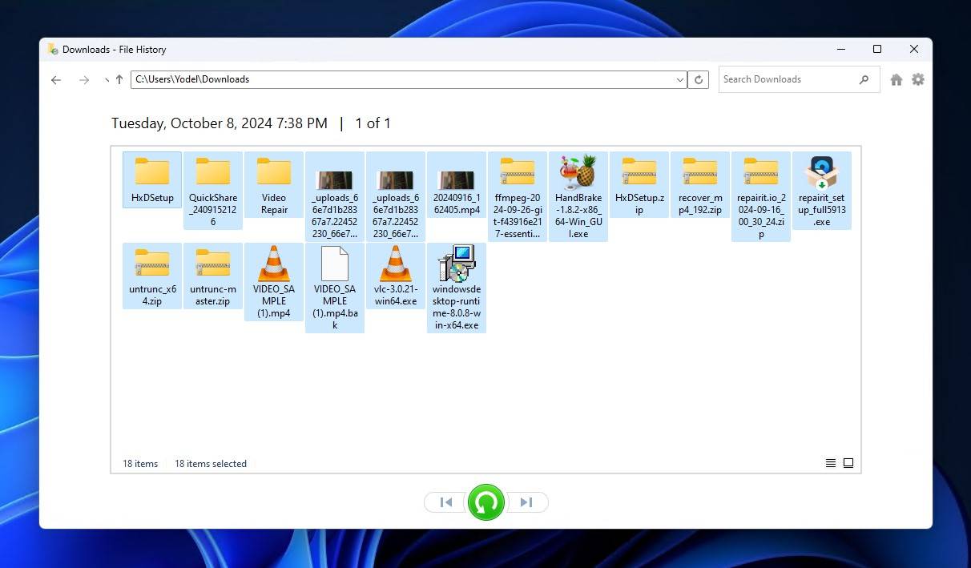Image resolution: width=971 pixels, height=568 pixels.
Task: Select the ffmpeg-2024-09-26 zip archive
Action: [518, 196]
